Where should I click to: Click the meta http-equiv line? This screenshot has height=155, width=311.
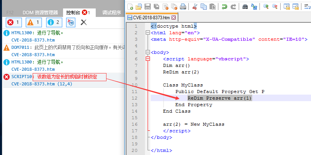[229, 39]
